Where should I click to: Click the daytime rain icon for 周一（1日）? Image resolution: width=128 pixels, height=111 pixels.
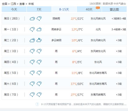point(32,29)
